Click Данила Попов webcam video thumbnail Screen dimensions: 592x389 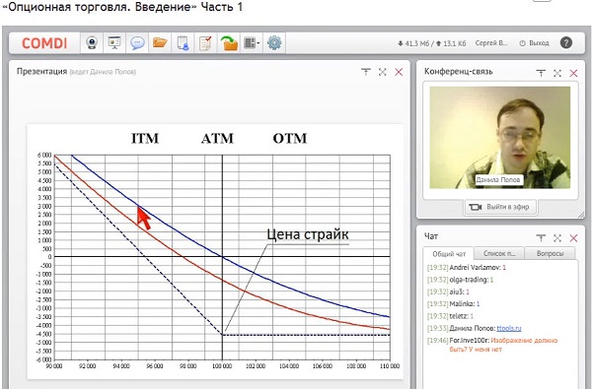pos(500,138)
